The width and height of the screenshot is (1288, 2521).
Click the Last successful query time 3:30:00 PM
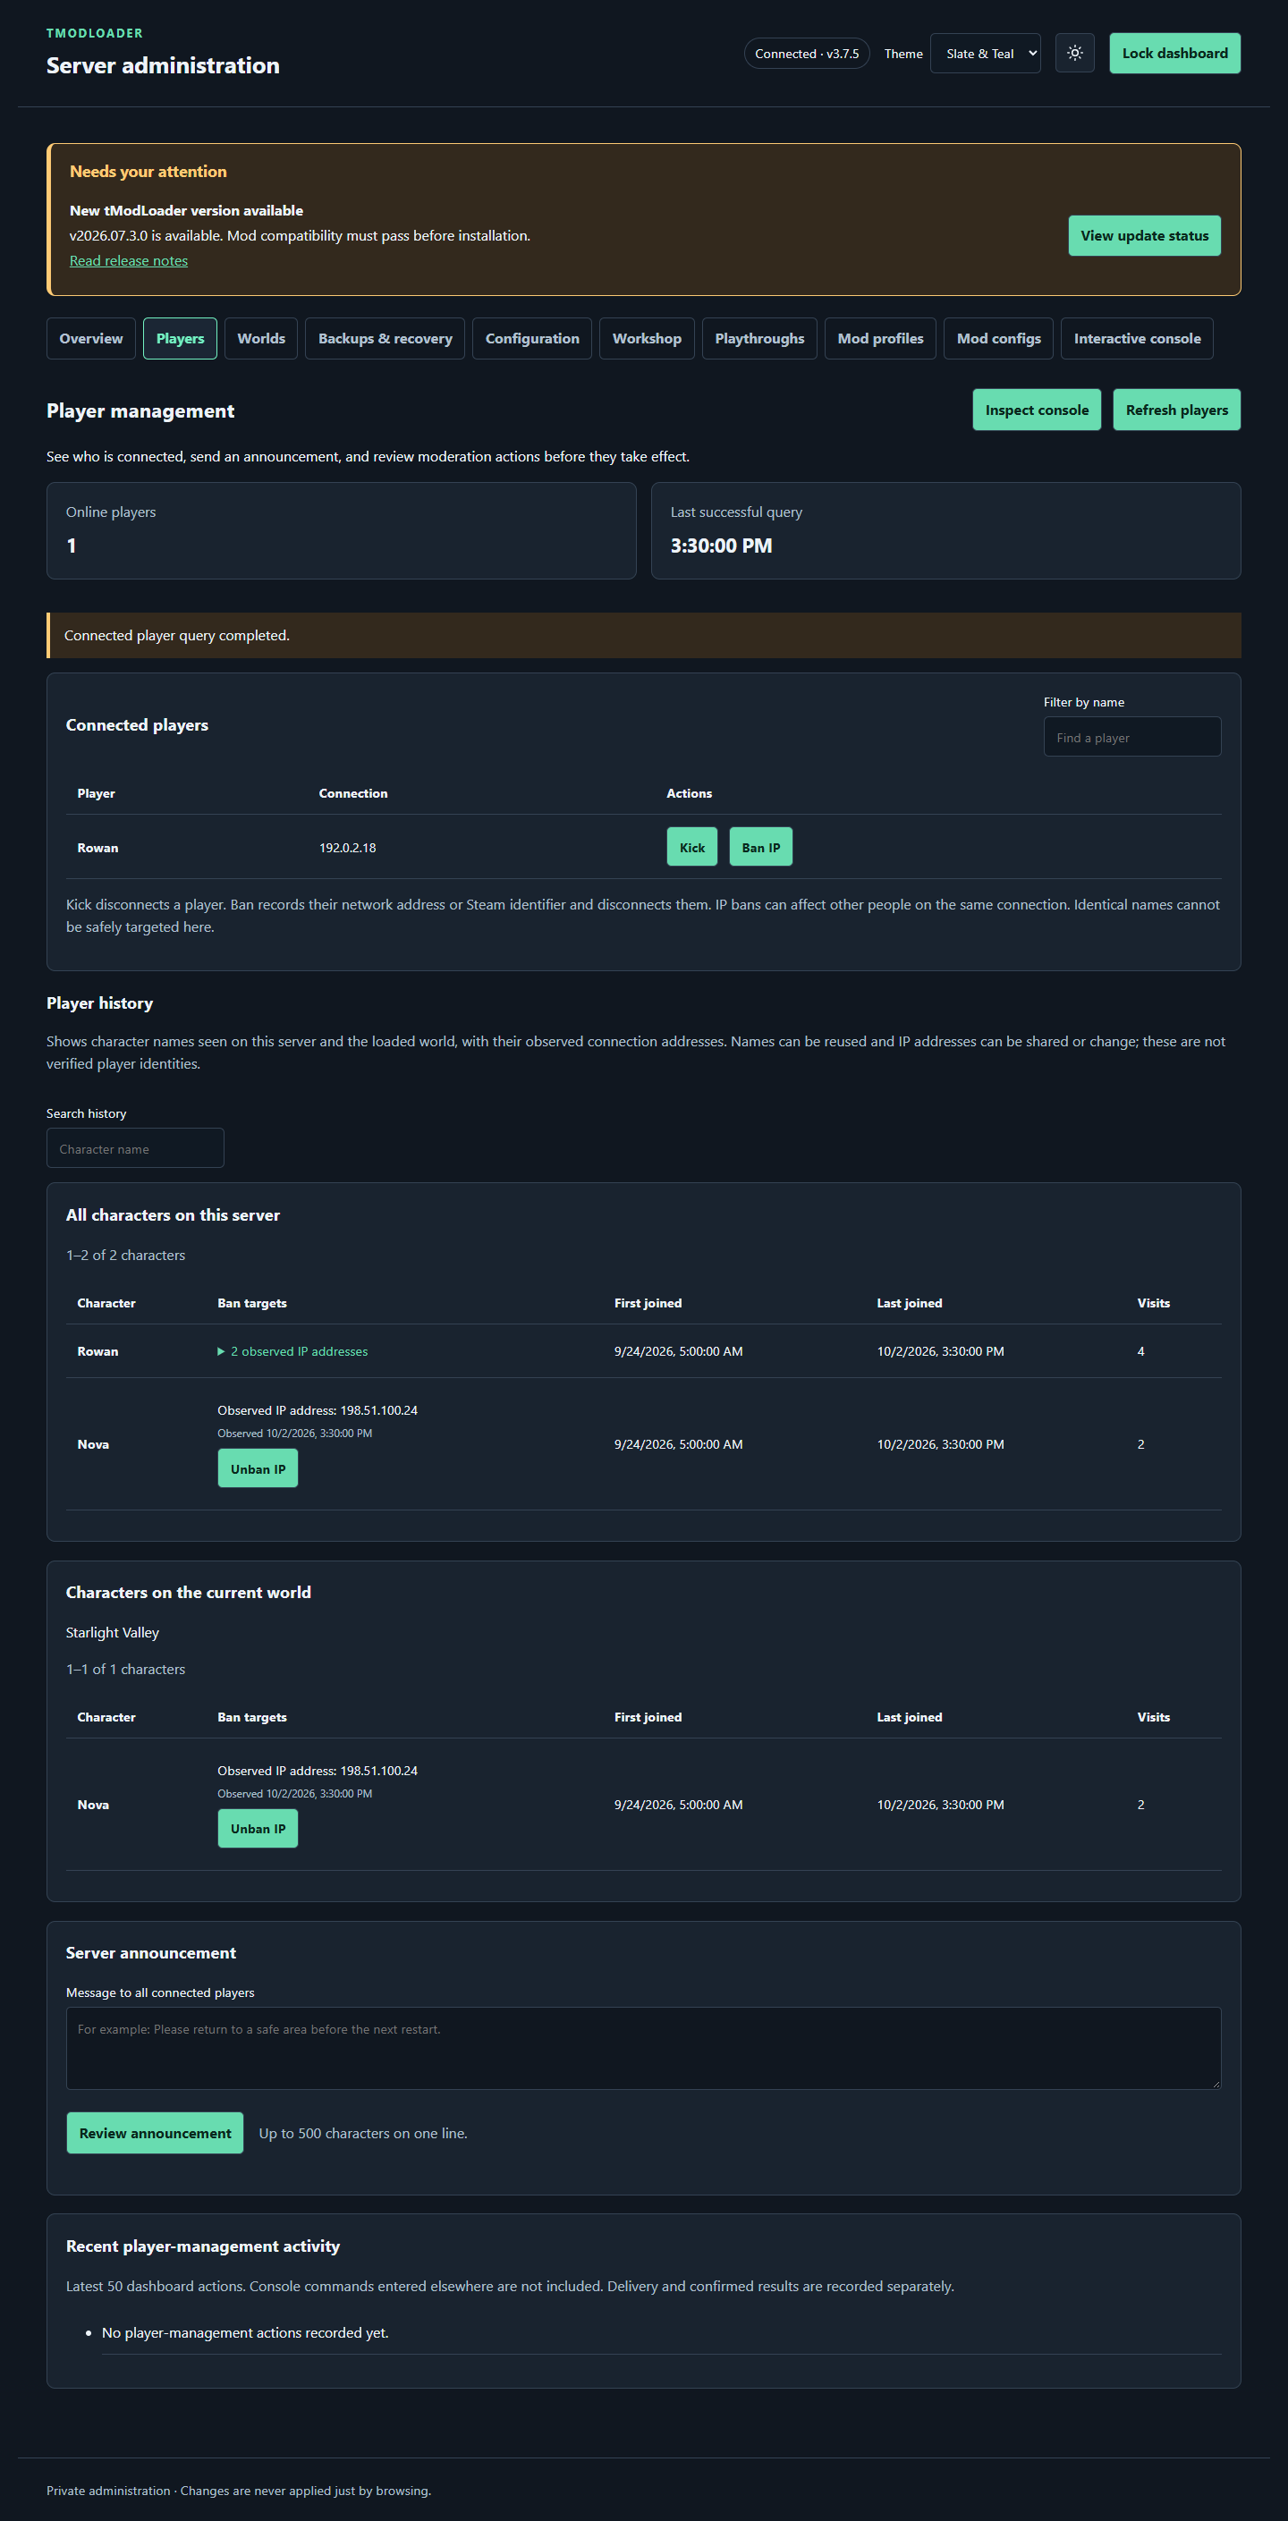tap(721, 546)
